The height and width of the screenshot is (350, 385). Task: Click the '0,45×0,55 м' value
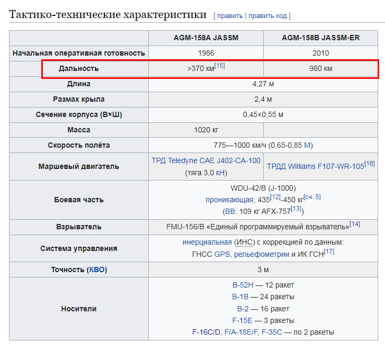click(x=263, y=114)
